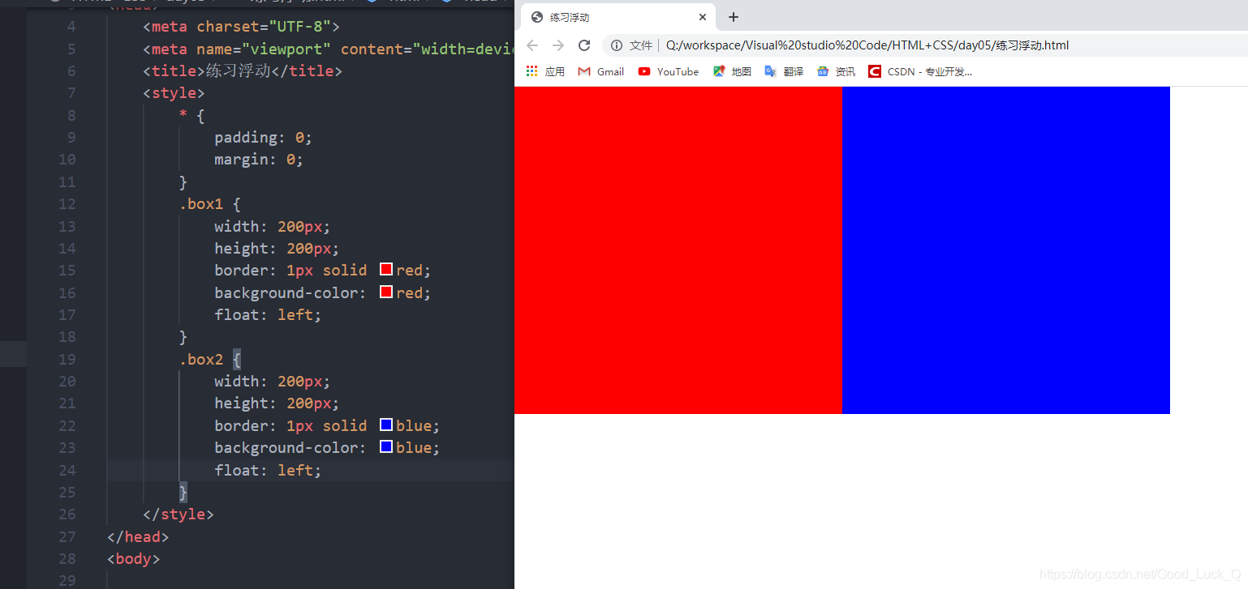Screen dimensions: 1248x589
Task: Open the CSDN bookmark
Action: (920, 71)
